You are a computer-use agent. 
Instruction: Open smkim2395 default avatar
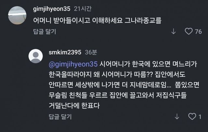[35, 56]
